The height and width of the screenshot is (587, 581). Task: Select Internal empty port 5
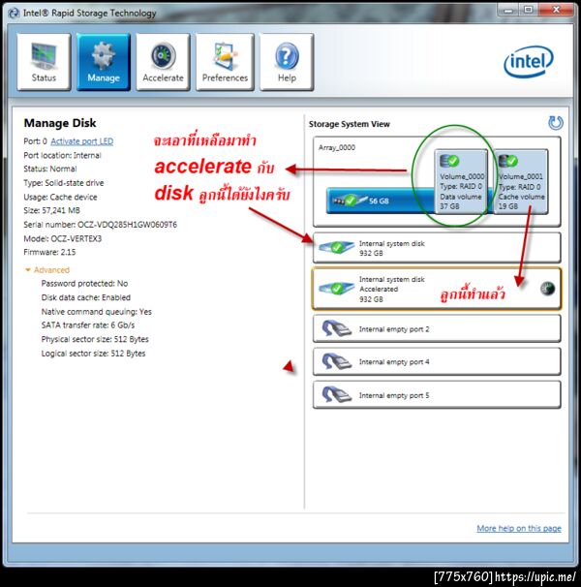click(x=437, y=395)
